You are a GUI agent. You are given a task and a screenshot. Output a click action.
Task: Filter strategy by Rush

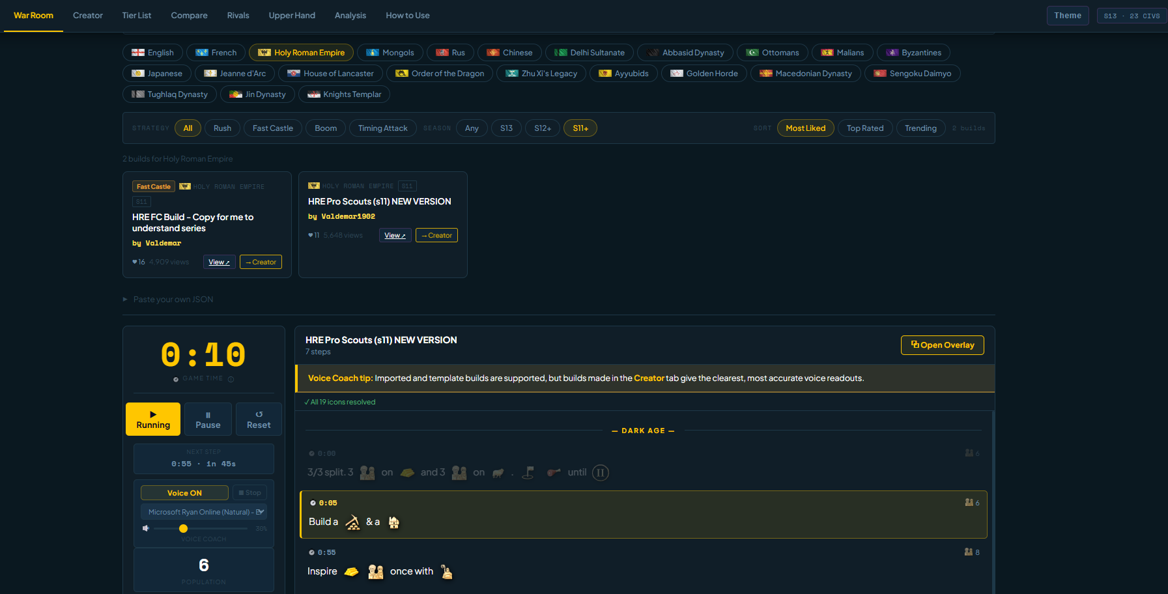click(222, 128)
